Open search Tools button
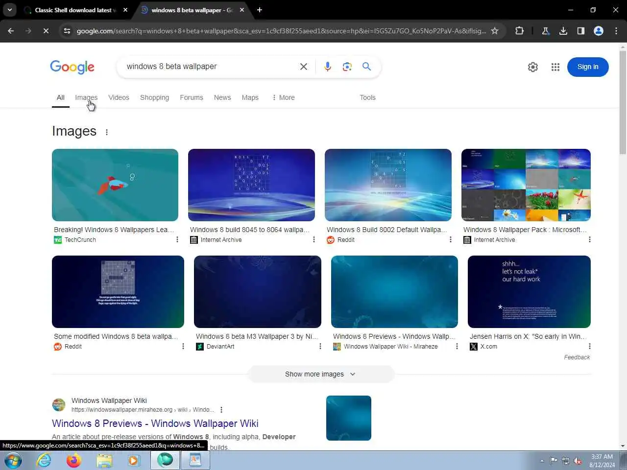This screenshot has width=627, height=470. pos(367,97)
